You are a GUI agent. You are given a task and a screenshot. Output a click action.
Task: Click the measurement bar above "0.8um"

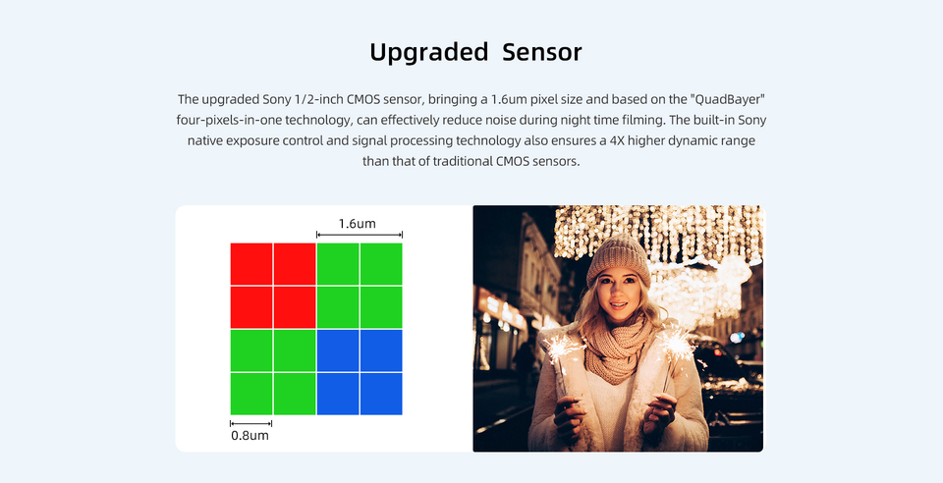point(250,423)
